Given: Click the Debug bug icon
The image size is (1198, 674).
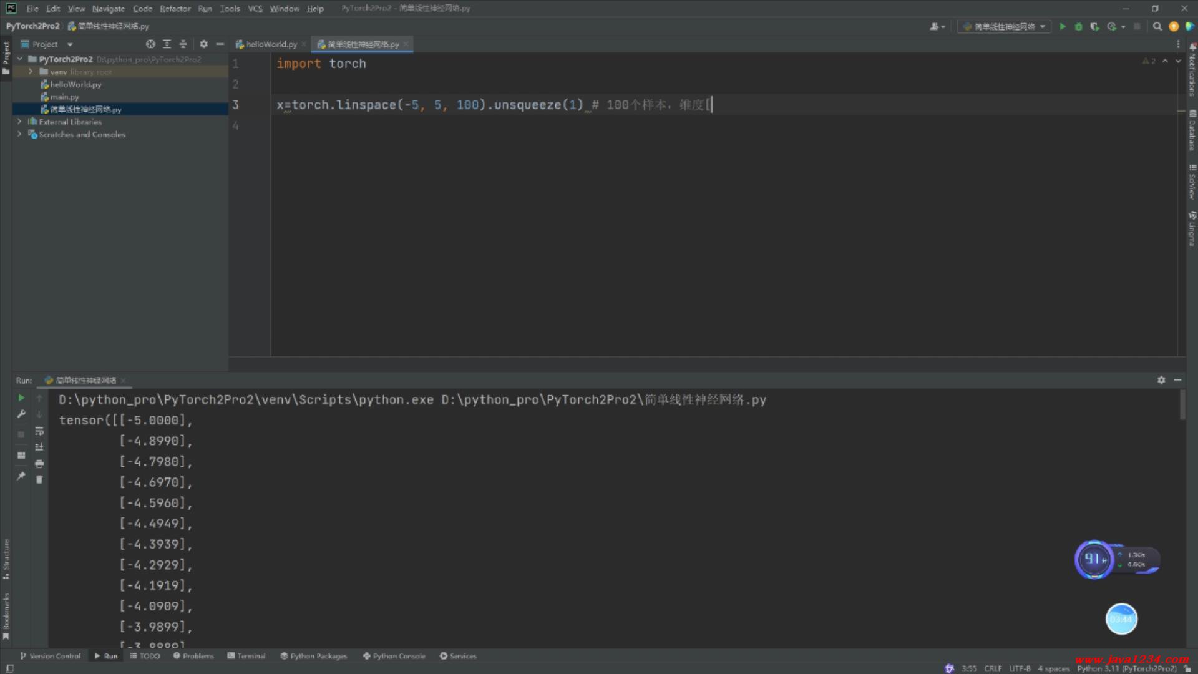Looking at the screenshot, I should 1078,26.
